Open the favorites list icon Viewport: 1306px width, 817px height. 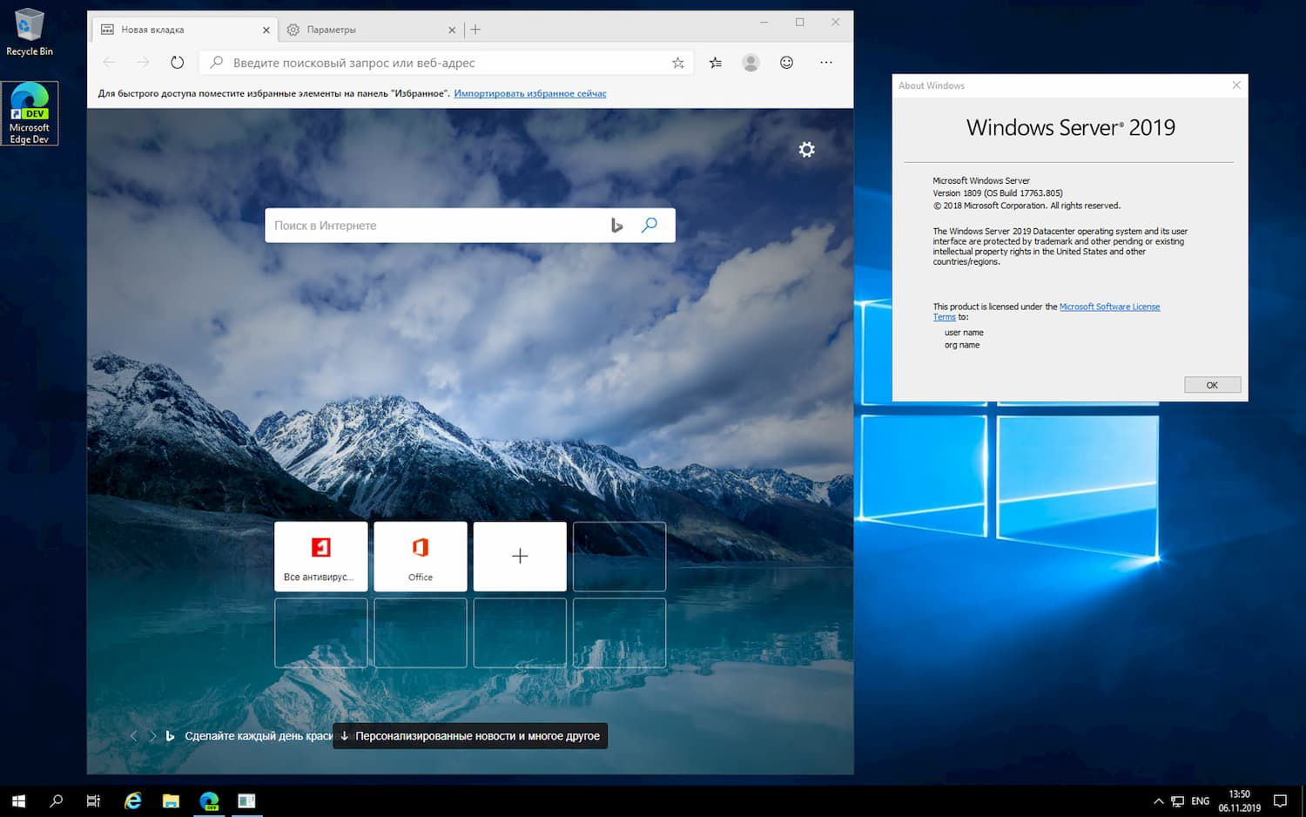pos(714,62)
